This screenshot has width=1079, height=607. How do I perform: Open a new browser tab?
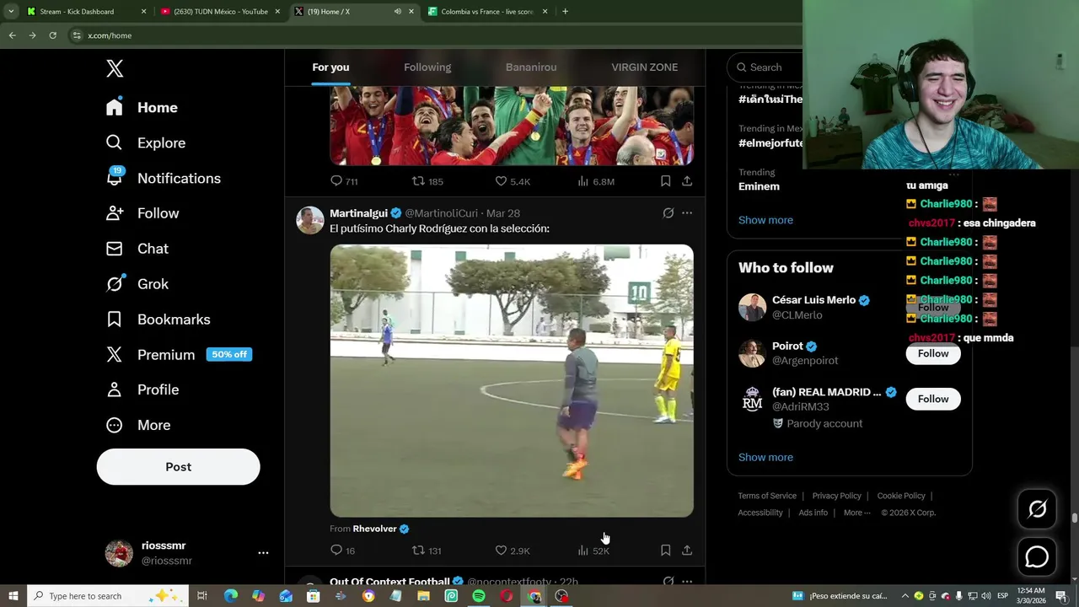(x=565, y=12)
